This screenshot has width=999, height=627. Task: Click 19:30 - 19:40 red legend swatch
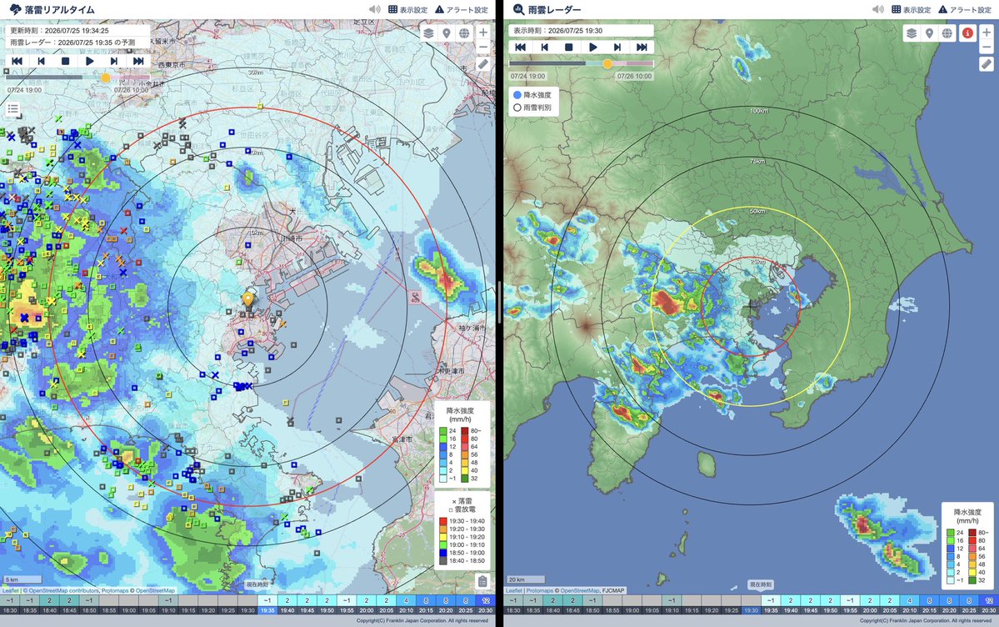point(442,521)
